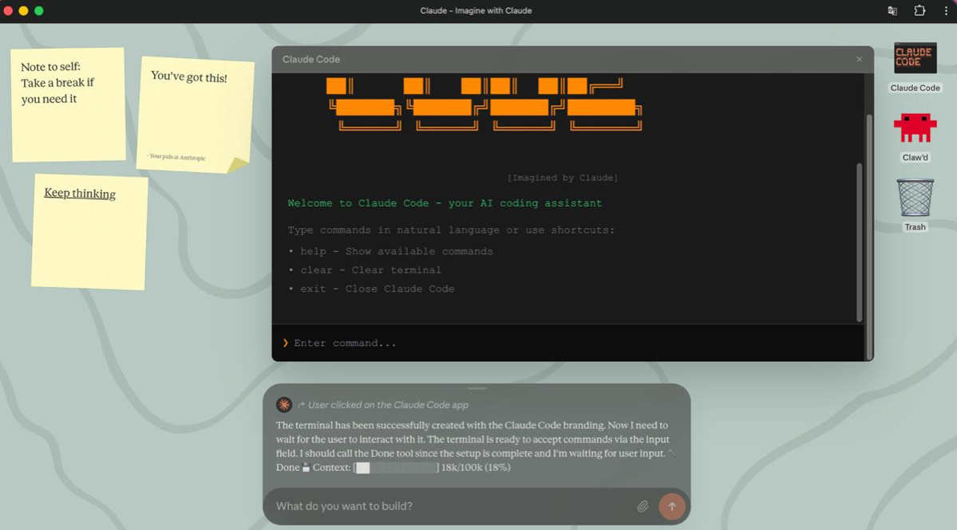This screenshot has height=530, width=957.
Task: Click the 'Welcome to Claude Code' green text
Action: (x=445, y=203)
